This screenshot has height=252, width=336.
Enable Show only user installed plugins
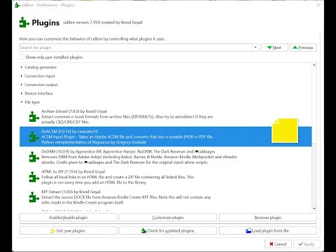coord(22,57)
